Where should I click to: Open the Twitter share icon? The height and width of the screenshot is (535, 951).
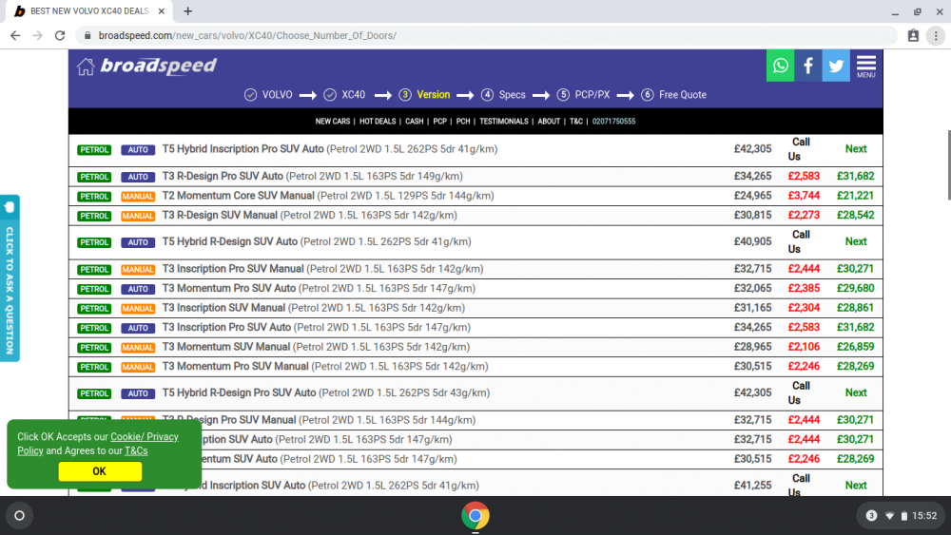pyautogui.click(x=836, y=66)
